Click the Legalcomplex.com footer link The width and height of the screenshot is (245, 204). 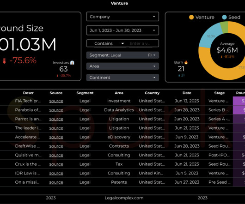click(x=124, y=198)
